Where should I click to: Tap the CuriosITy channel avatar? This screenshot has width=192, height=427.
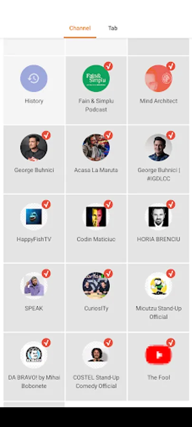tap(96, 286)
